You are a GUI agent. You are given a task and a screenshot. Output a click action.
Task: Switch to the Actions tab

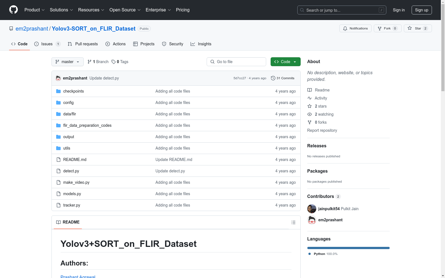(x=115, y=44)
